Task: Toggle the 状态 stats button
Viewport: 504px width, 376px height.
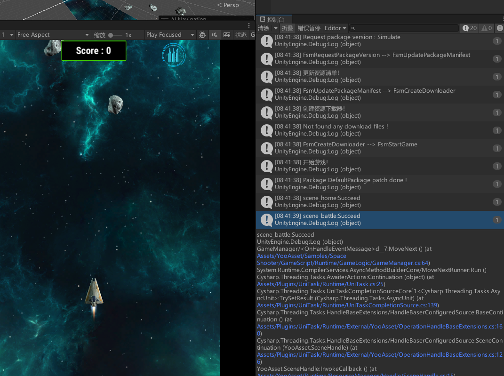Action: click(x=241, y=35)
